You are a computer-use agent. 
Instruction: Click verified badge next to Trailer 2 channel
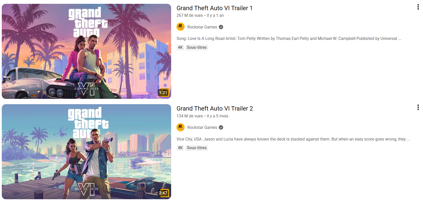pyautogui.click(x=221, y=128)
